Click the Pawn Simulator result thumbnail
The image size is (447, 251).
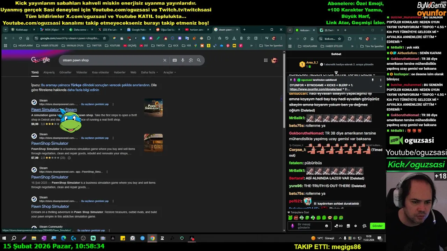(153, 108)
